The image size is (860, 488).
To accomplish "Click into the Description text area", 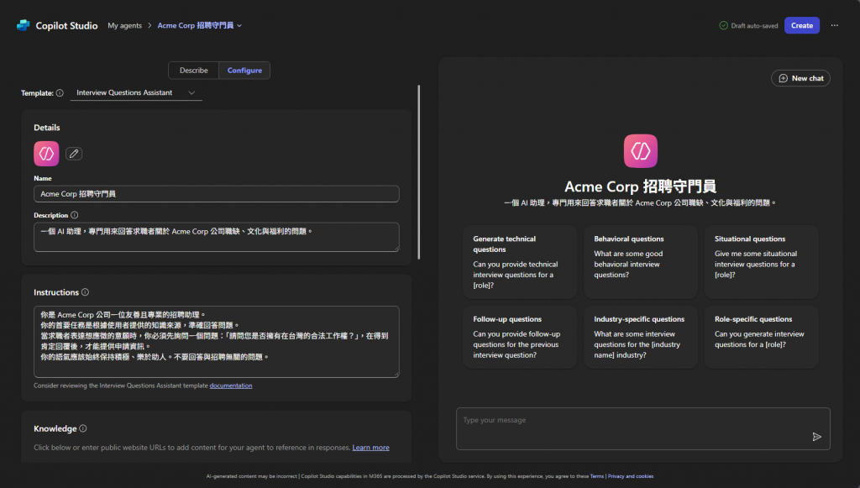I will coord(217,237).
